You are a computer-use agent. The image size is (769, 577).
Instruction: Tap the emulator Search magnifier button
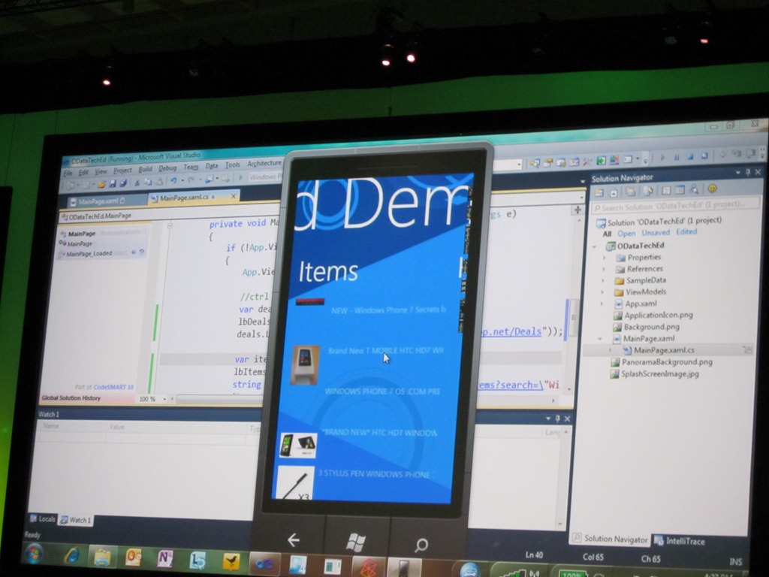(421, 544)
